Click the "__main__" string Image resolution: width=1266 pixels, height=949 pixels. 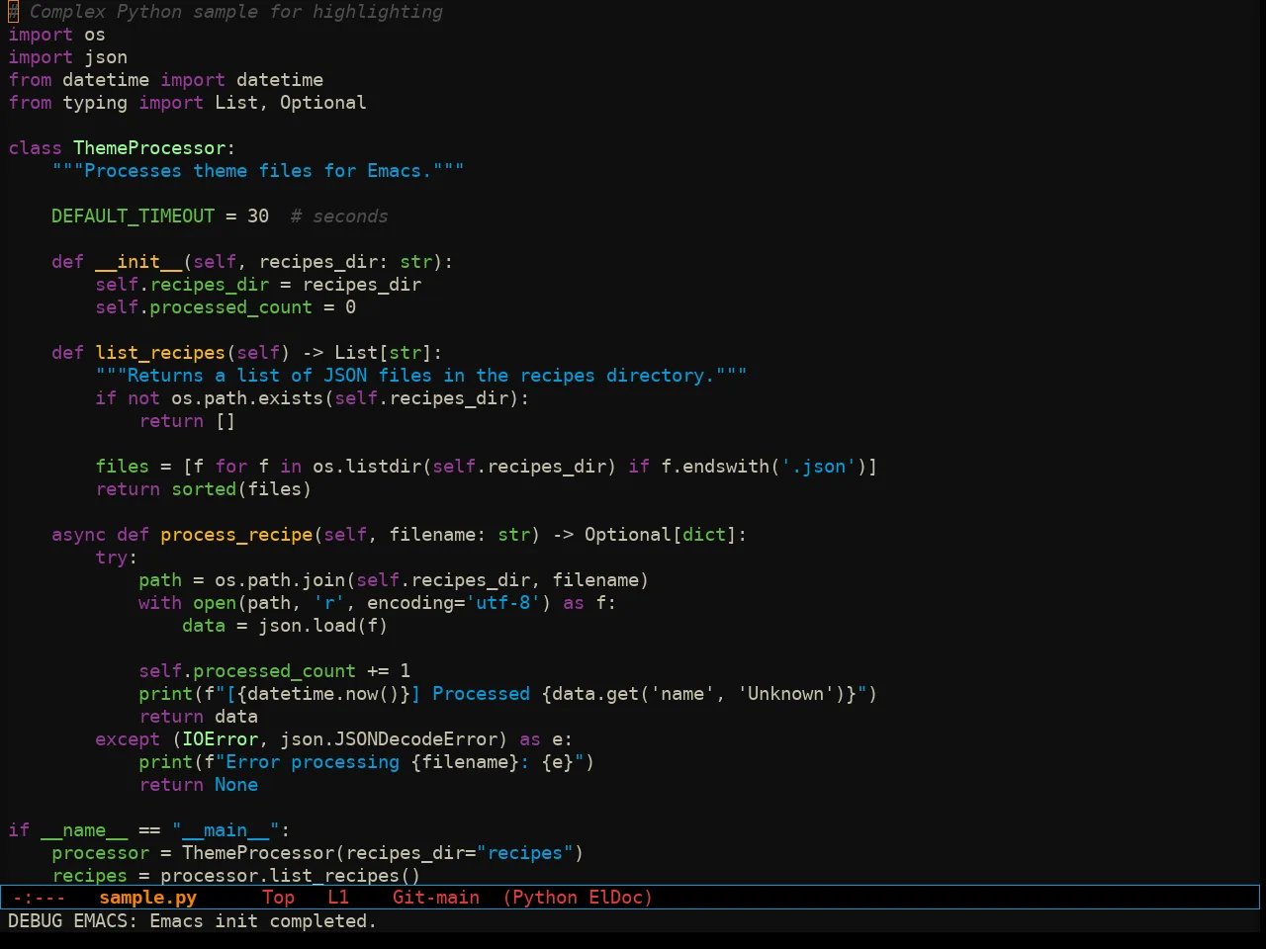226,830
